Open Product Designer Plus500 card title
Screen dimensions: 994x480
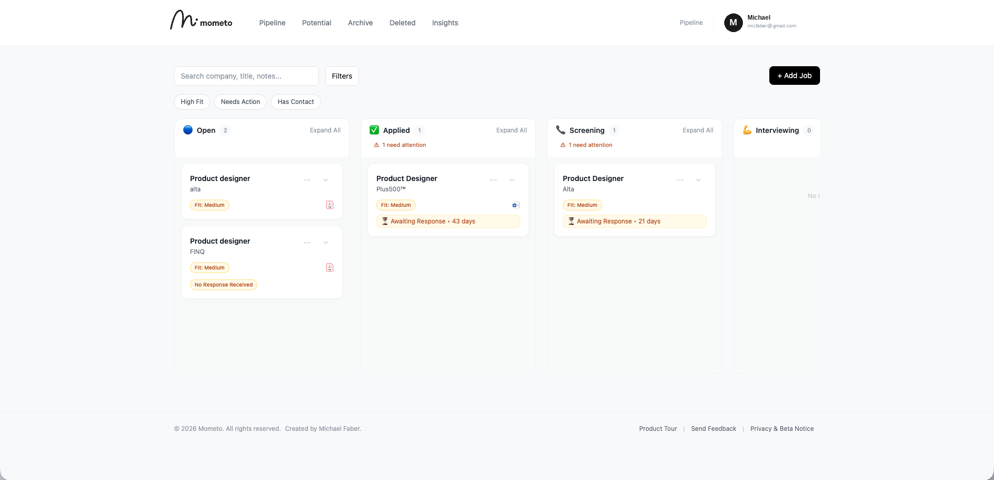click(x=407, y=178)
